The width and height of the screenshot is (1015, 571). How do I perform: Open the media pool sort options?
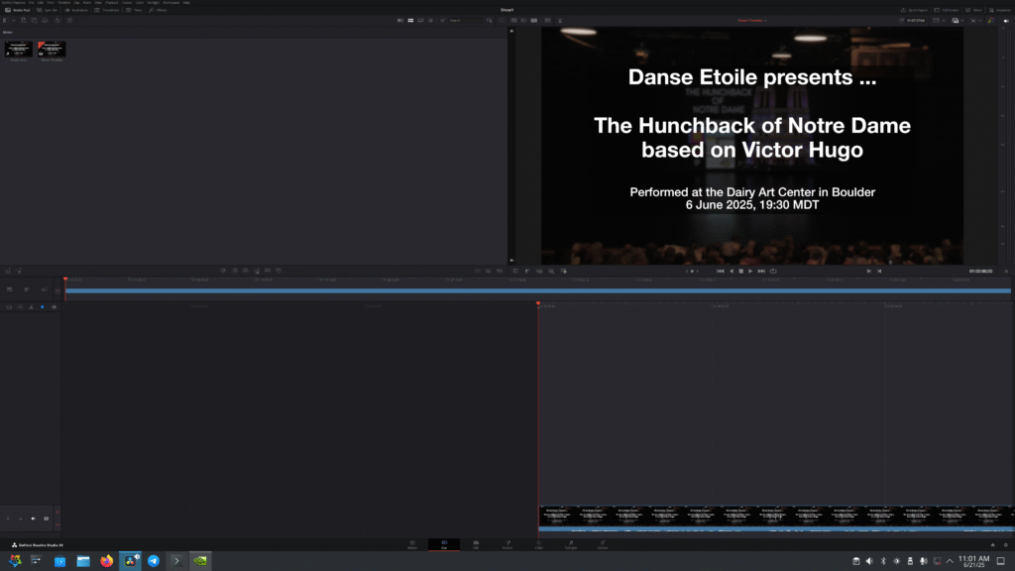(490, 20)
